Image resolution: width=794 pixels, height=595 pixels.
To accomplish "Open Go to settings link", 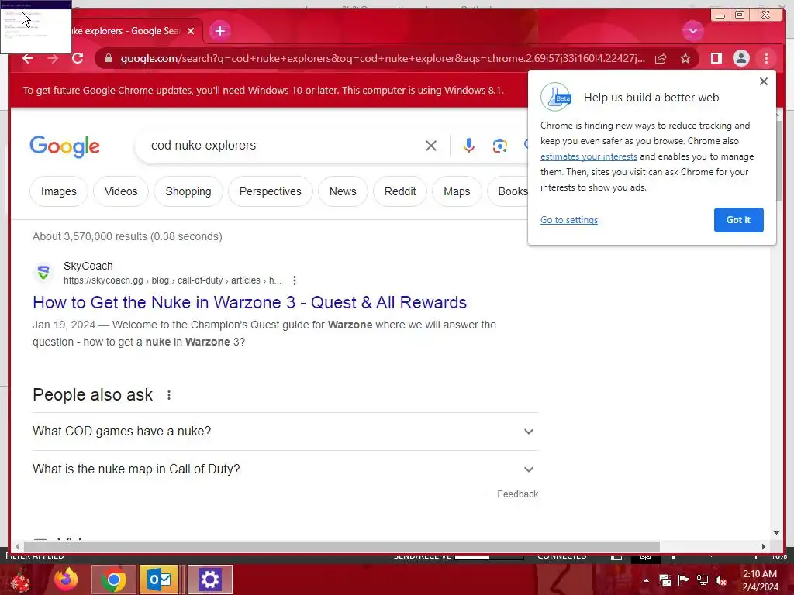I will (x=569, y=220).
